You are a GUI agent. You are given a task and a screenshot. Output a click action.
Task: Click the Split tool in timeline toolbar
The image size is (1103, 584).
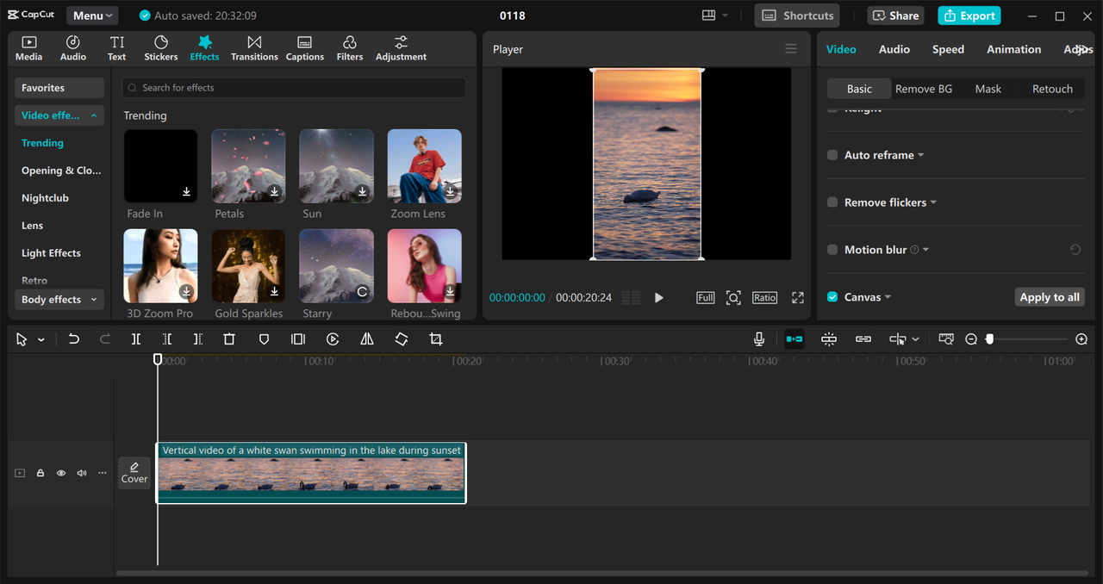point(136,339)
